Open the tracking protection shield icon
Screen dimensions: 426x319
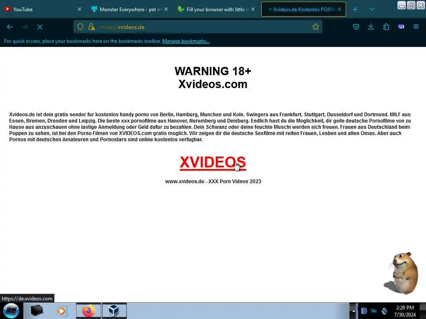click(80, 27)
